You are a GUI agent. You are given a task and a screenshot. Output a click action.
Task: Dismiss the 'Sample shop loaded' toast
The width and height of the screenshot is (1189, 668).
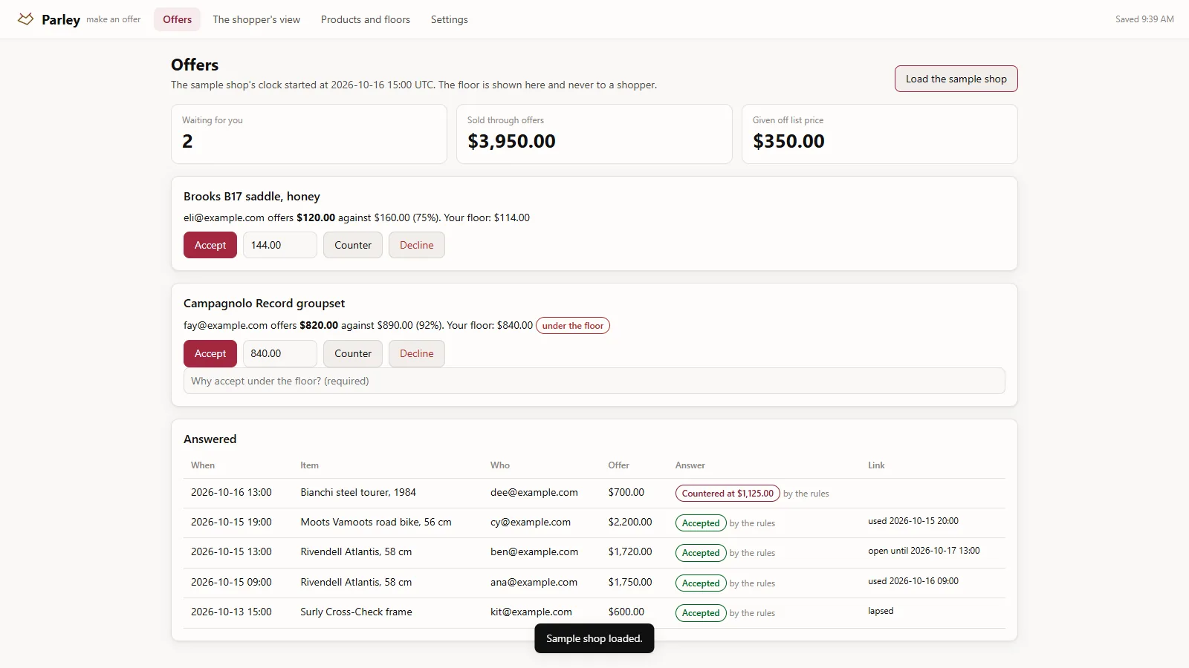tap(594, 638)
